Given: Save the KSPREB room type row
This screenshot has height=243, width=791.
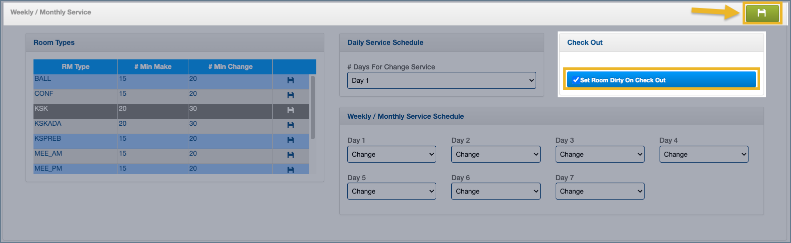Looking at the screenshot, I should tap(290, 140).
